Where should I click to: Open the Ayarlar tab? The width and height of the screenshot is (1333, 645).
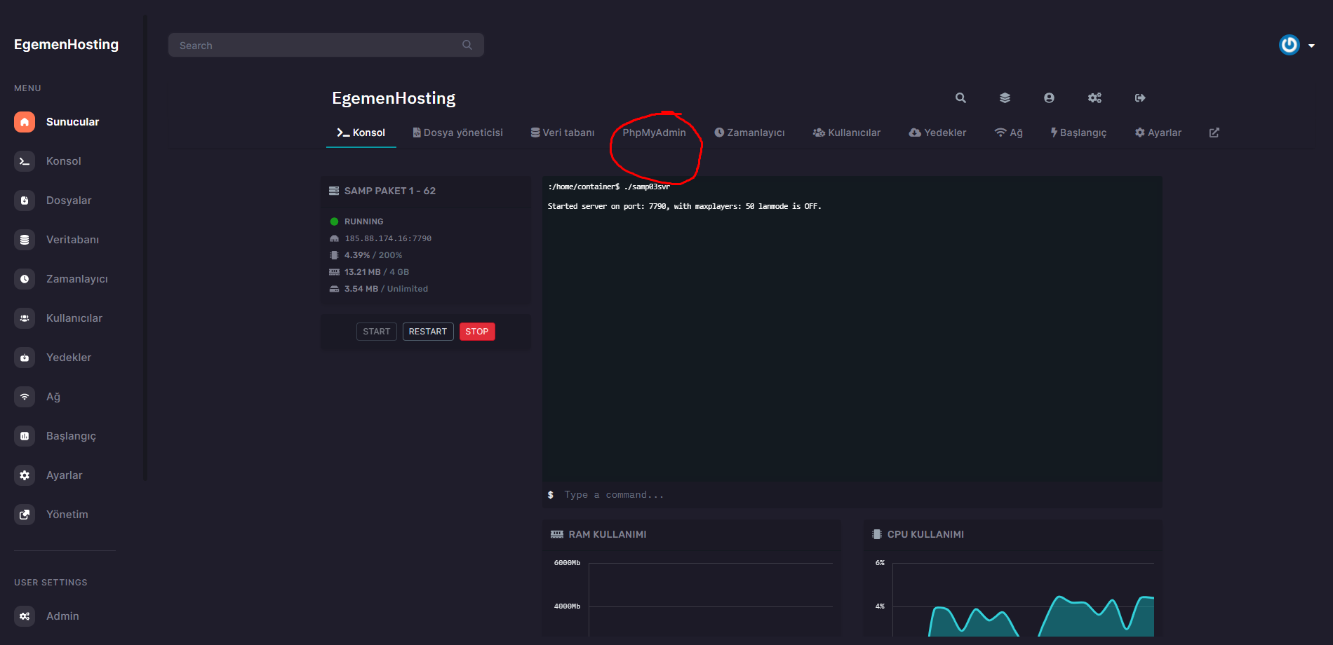(1158, 133)
